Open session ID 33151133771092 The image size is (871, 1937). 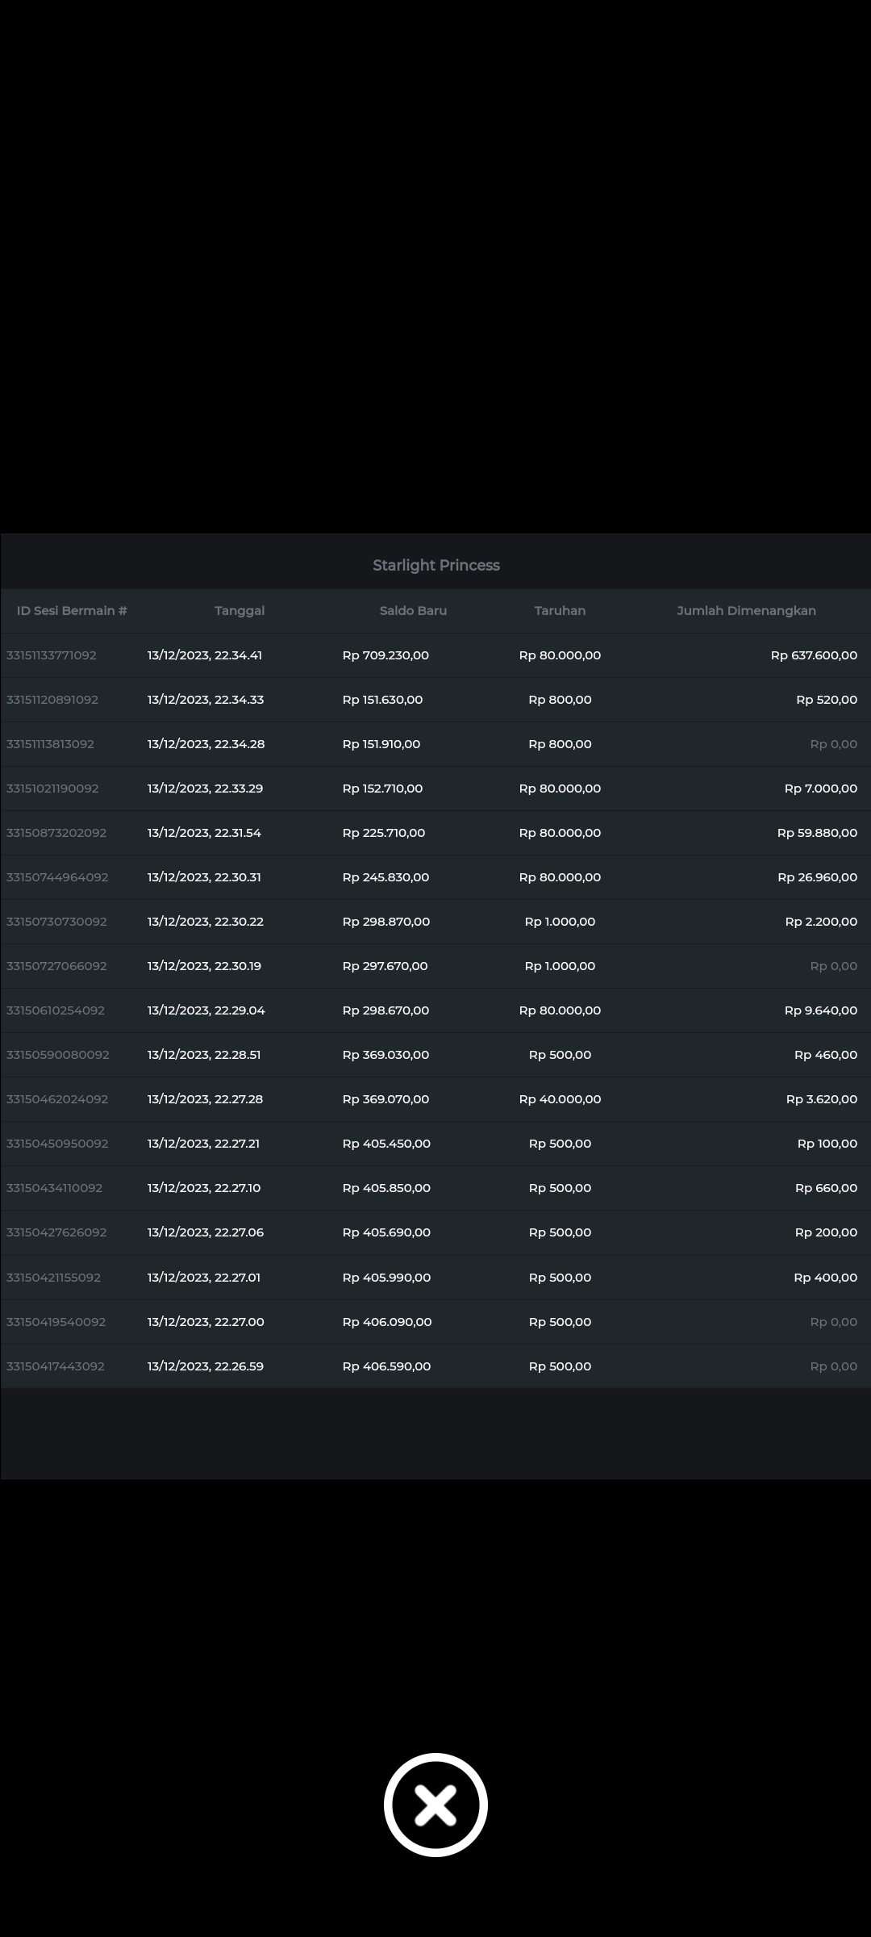tap(52, 655)
